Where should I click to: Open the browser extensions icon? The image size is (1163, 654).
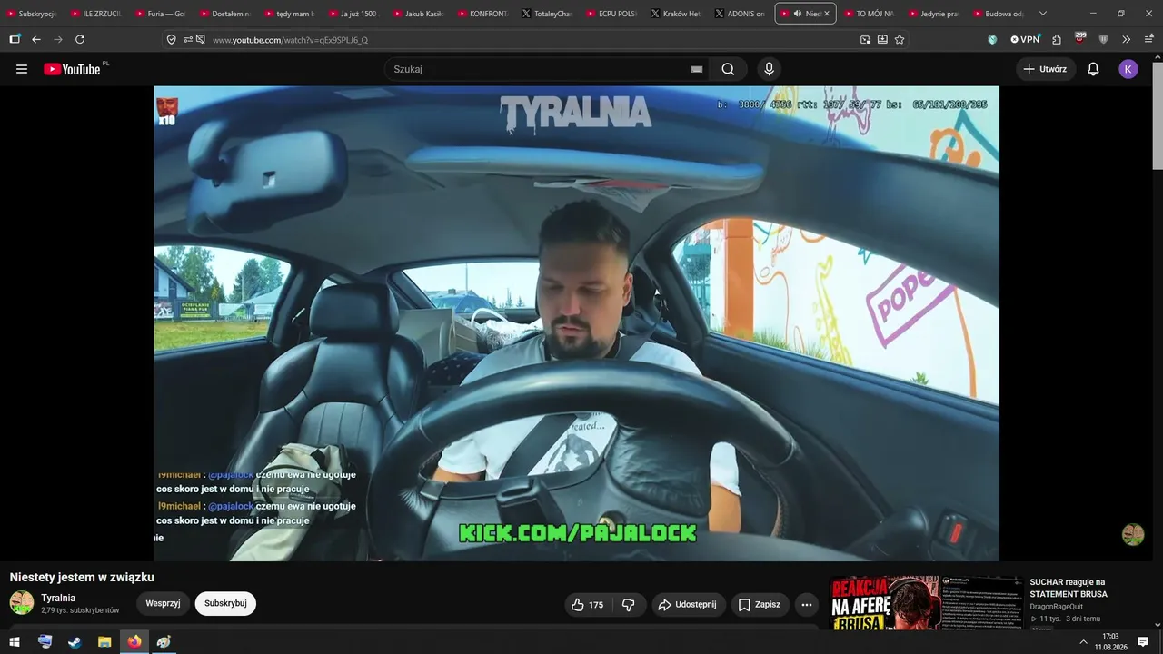[x=1057, y=40]
